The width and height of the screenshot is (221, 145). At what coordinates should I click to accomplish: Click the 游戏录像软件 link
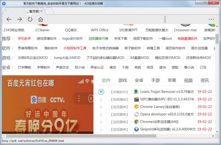[x=47, y=39]
